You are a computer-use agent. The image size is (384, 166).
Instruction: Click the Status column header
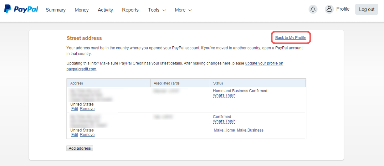[258, 83]
